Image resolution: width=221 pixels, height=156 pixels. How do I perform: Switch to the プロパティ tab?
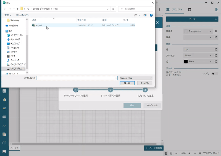pyautogui.click(x=175, y=10)
